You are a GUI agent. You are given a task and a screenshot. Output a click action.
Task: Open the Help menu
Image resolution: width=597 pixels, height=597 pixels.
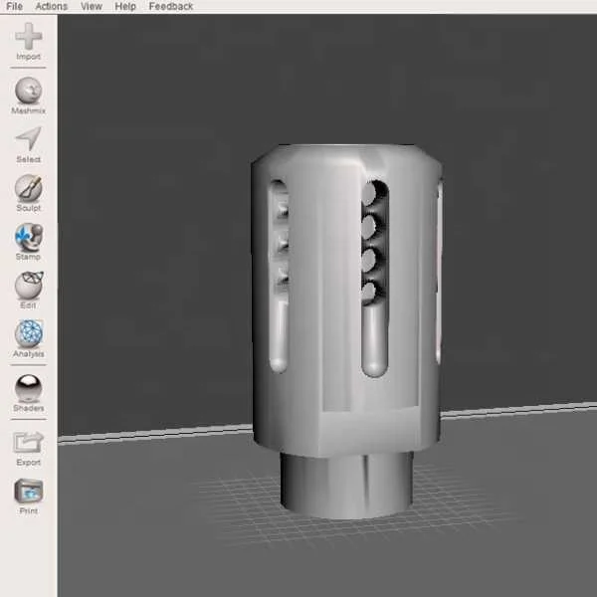point(125,6)
